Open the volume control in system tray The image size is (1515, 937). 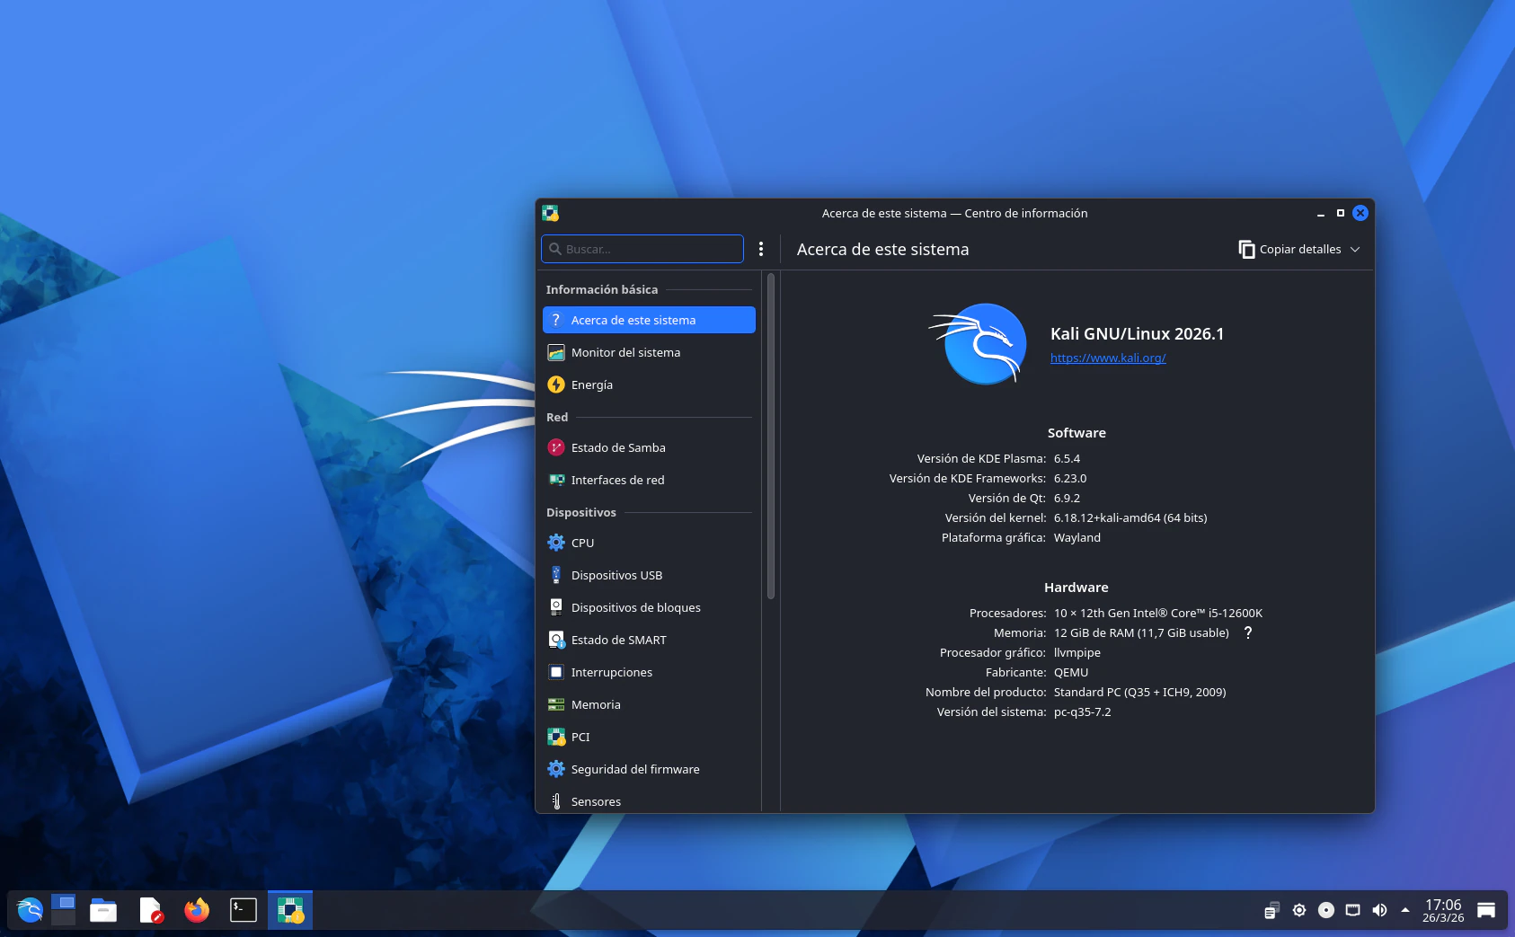pos(1379,910)
